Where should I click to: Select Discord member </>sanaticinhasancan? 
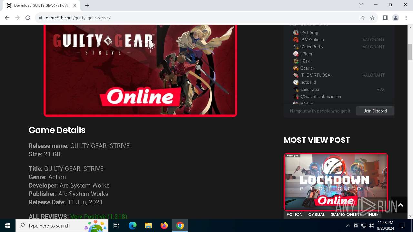(317, 96)
